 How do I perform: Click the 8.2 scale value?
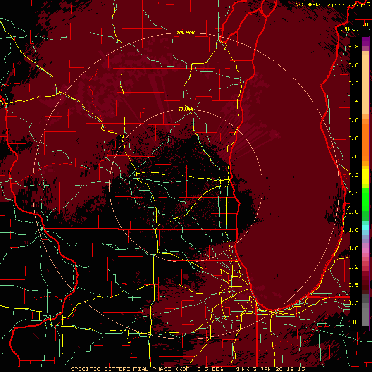[353, 83]
